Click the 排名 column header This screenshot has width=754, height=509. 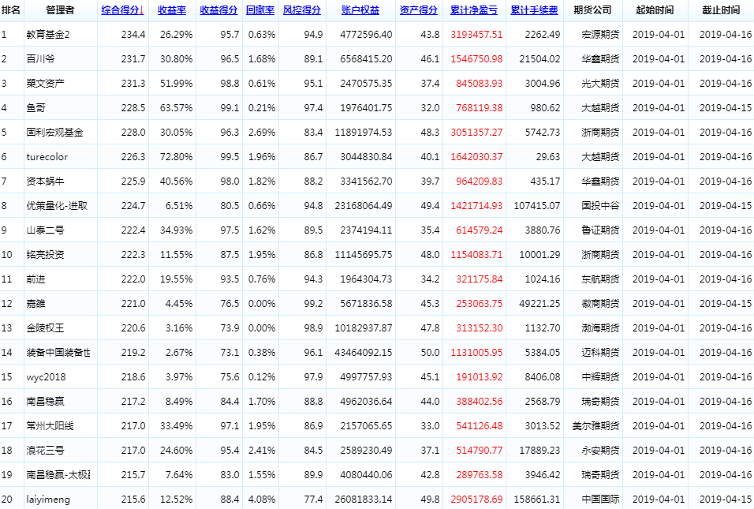tap(10, 10)
